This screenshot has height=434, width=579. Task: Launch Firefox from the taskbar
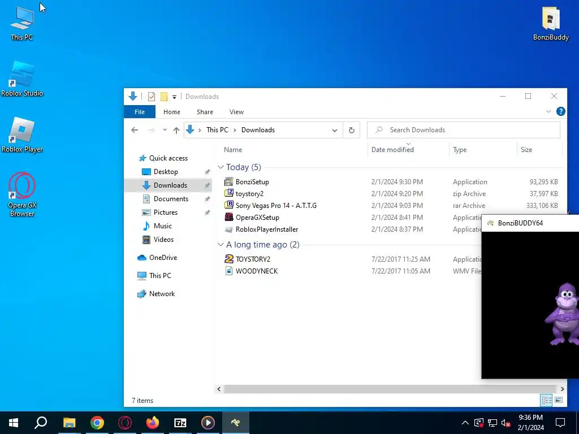[153, 423]
